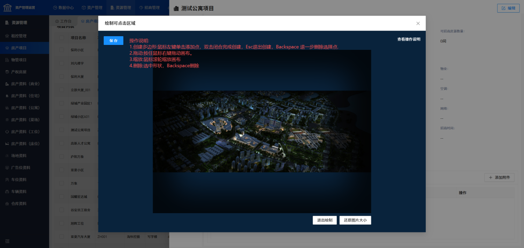Image resolution: width=524 pixels, height=248 pixels.
Task: Click the 场地资料 sidebar icon
Action: tap(7, 156)
